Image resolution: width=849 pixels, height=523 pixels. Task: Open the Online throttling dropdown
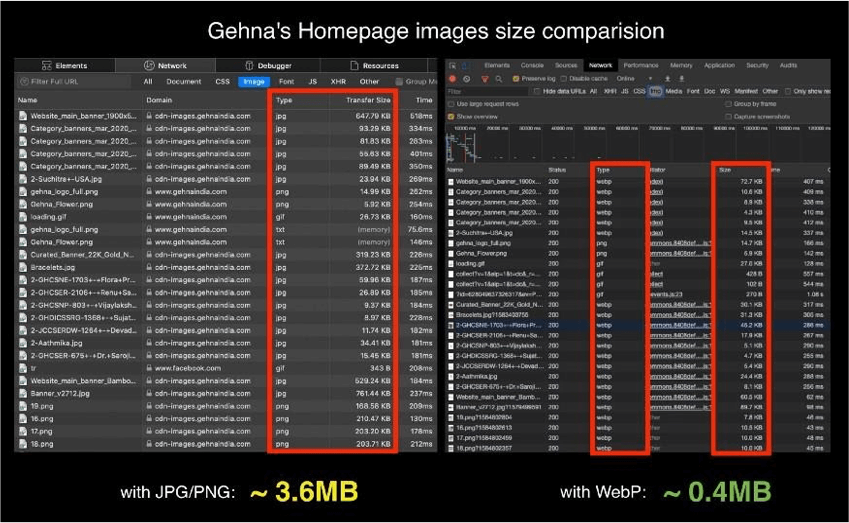pyautogui.click(x=634, y=79)
